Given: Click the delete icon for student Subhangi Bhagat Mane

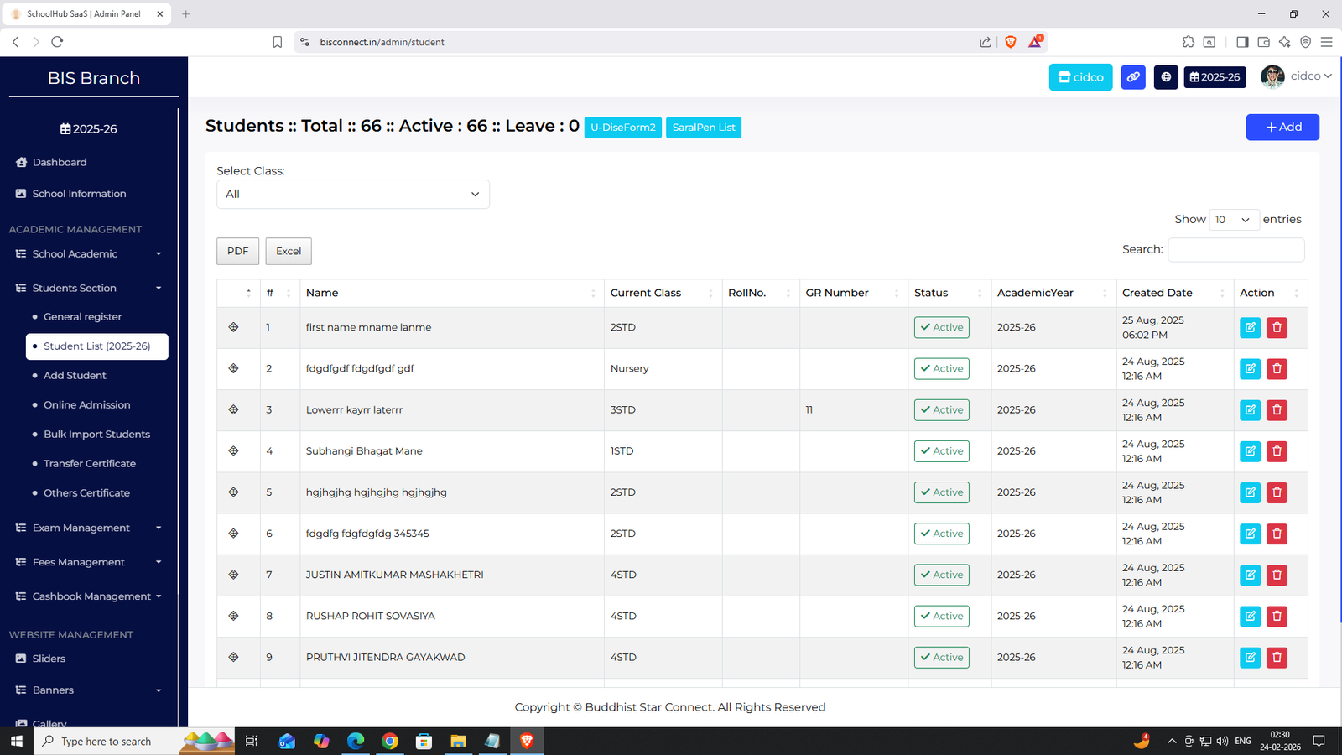Looking at the screenshot, I should click(1277, 450).
